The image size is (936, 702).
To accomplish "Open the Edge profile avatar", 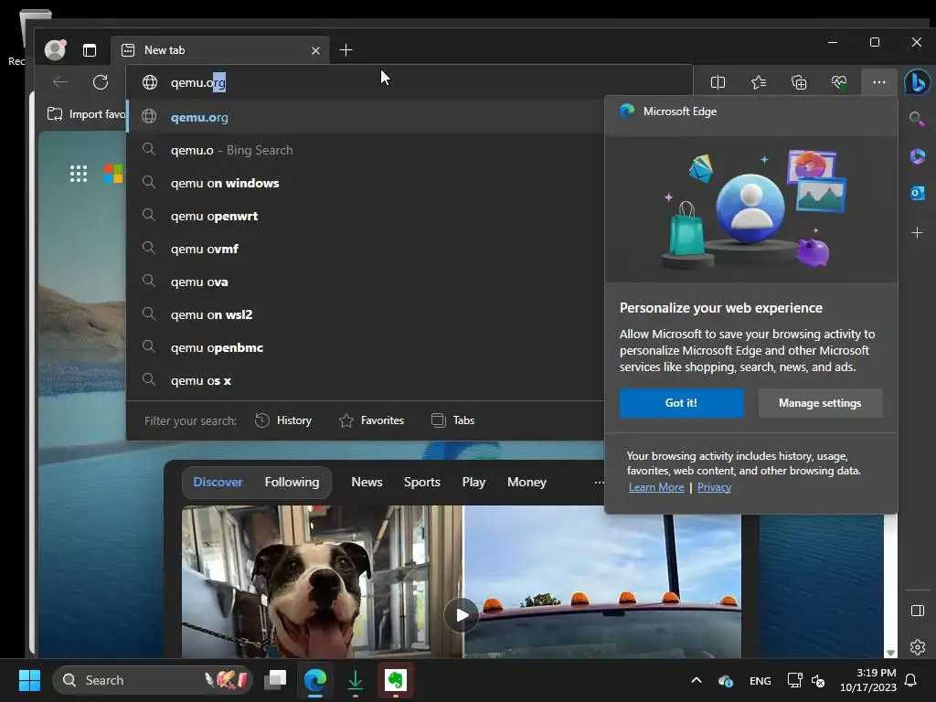I will pos(55,49).
